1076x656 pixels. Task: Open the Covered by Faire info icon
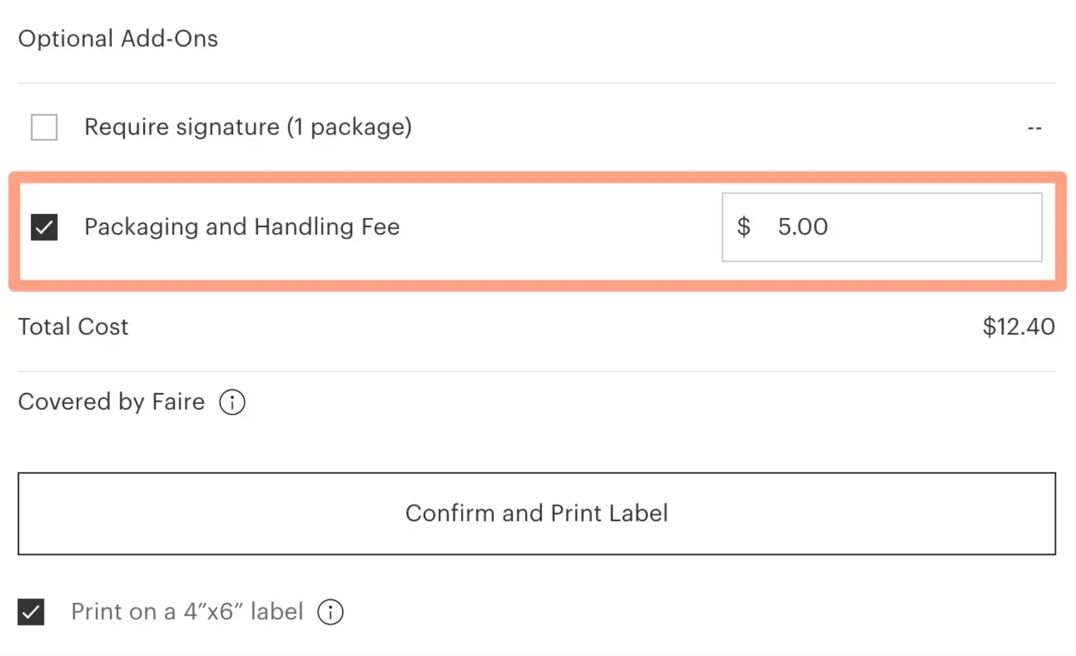[232, 402]
